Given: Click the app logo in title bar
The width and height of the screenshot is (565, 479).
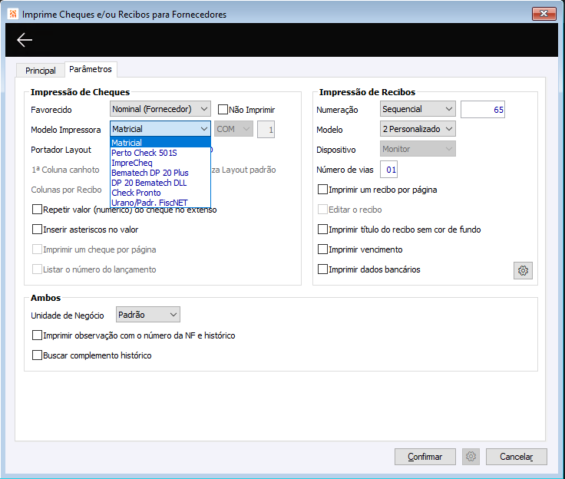Looking at the screenshot, I should (13, 14).
